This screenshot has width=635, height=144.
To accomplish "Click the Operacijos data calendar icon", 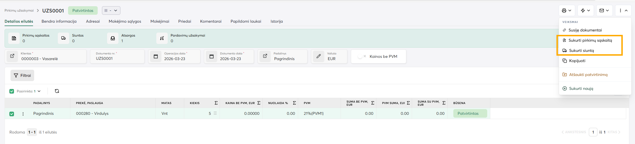I will [x=156, y=56].
